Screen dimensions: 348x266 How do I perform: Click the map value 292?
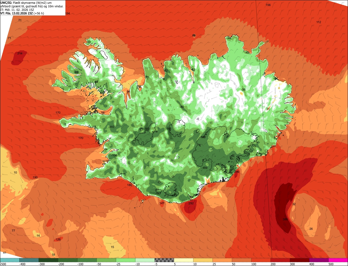191,203
